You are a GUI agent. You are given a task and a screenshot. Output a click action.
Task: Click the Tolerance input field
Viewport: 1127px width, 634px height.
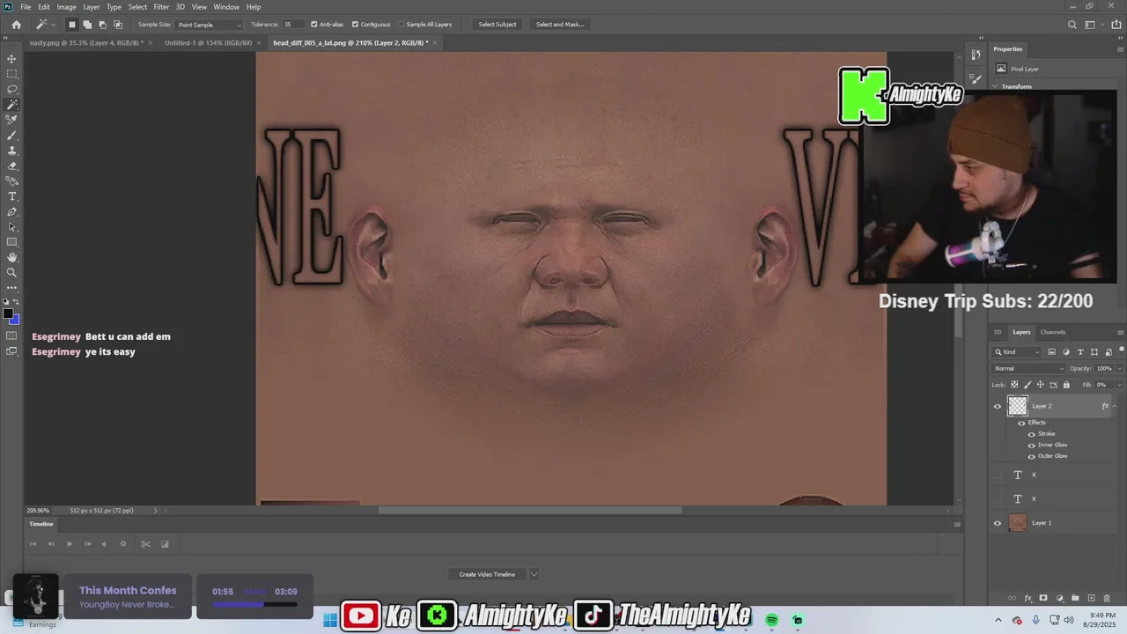[x=292, y=25]
